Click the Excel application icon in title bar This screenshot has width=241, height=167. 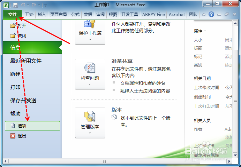click(x=6, y=5)
